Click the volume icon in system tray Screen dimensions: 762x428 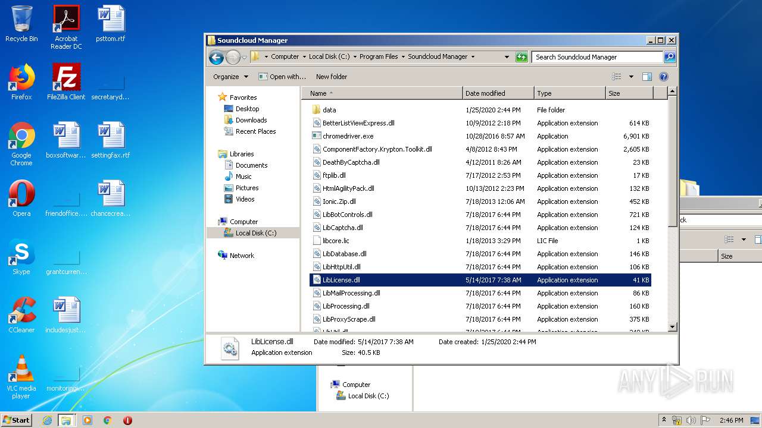click(691, 420)
